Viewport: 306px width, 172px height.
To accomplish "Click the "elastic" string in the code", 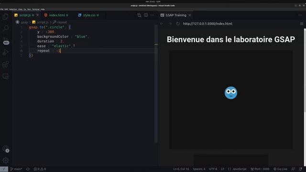I will (x=61, y=46).
